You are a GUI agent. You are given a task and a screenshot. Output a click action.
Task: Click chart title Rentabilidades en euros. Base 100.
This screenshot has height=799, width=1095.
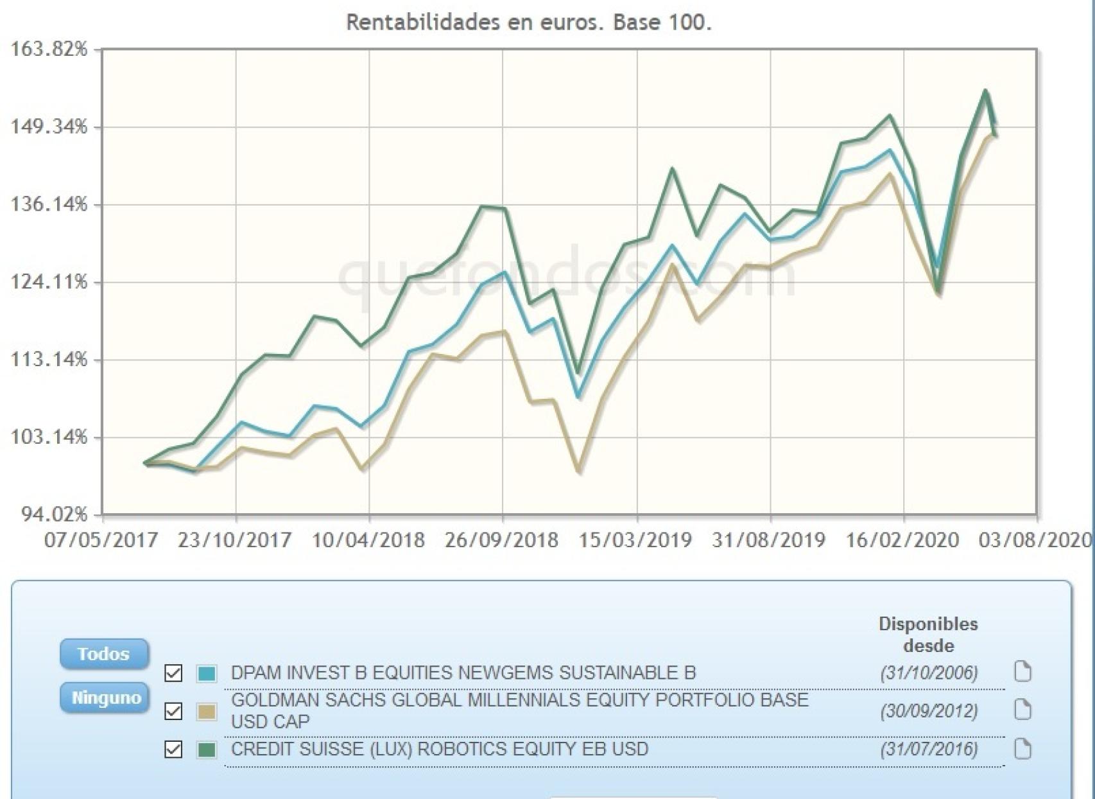(529, 22)
